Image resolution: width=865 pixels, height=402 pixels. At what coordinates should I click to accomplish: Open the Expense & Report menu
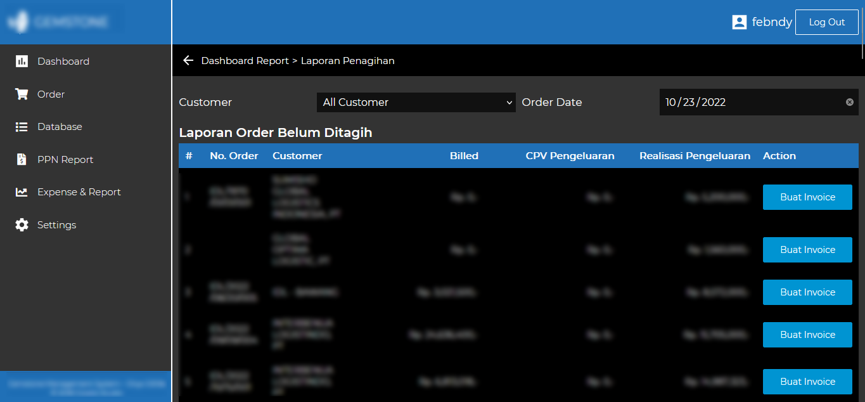click(x=79, y=192)
